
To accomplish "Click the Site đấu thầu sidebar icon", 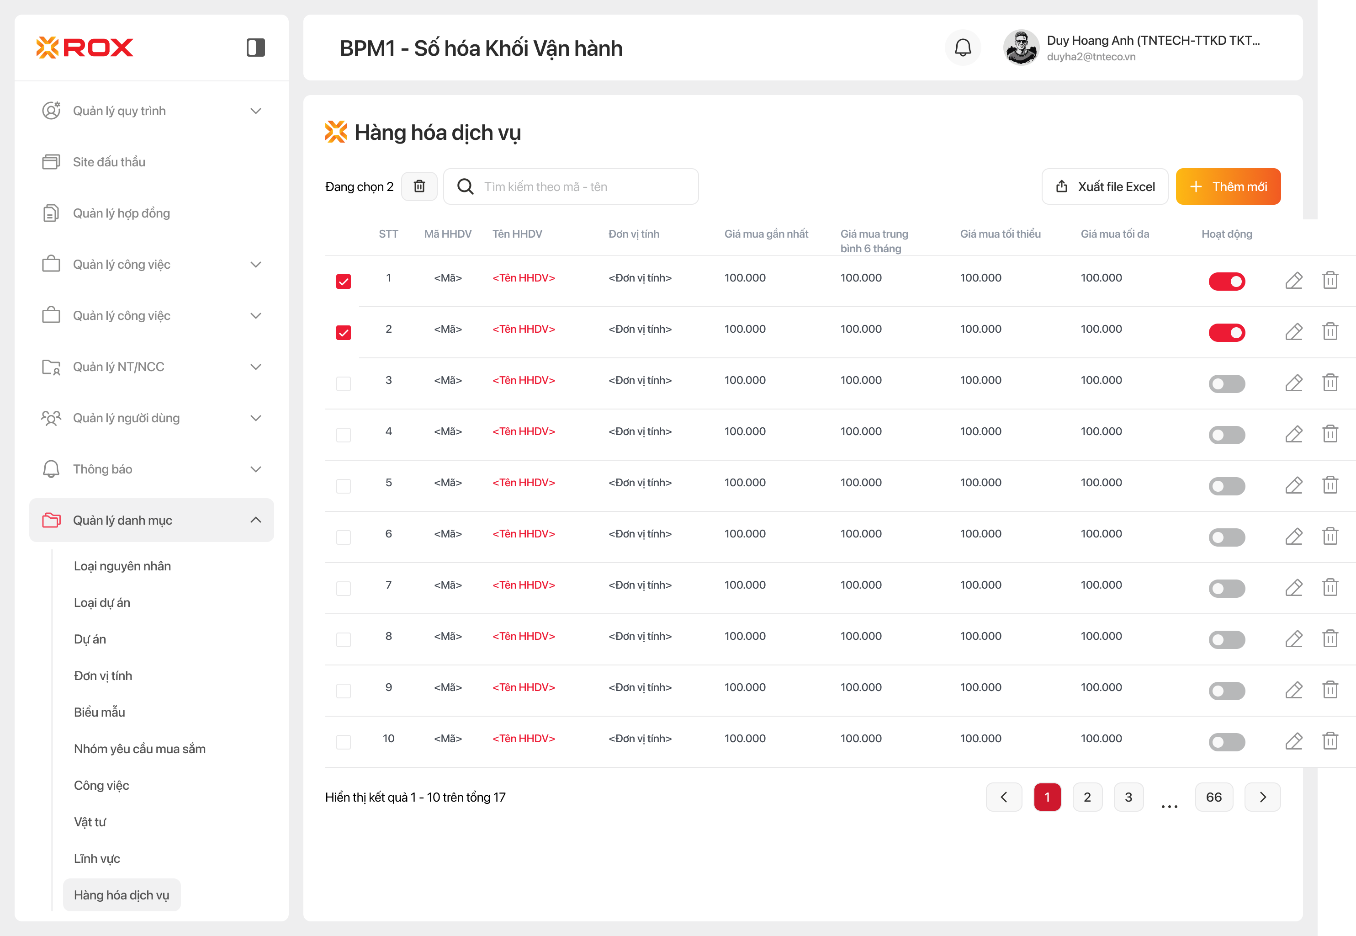I will click(x=51, y=162).
